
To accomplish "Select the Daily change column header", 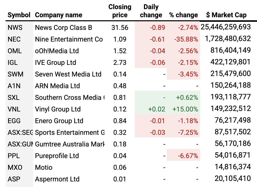I will pos(151,11).
